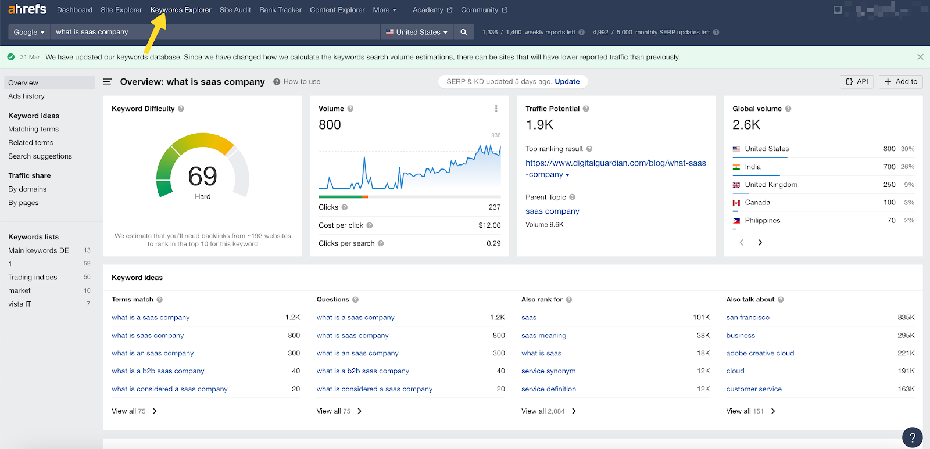Expand View all 75 under Terms match
The width and height of the screenshot is (930, 449).
[x=134, y=411]
